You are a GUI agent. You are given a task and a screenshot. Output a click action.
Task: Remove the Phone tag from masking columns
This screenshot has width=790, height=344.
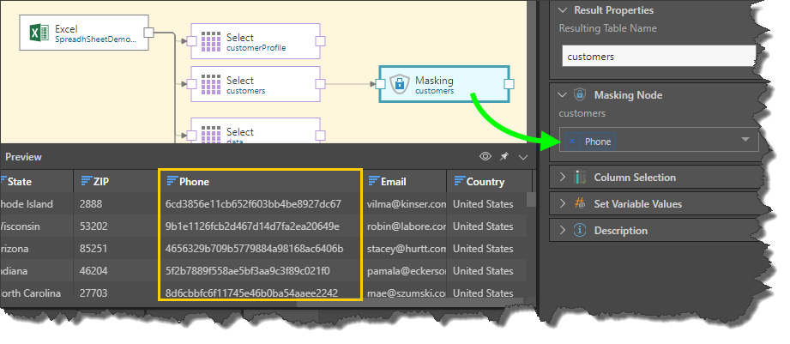(572, 142)
